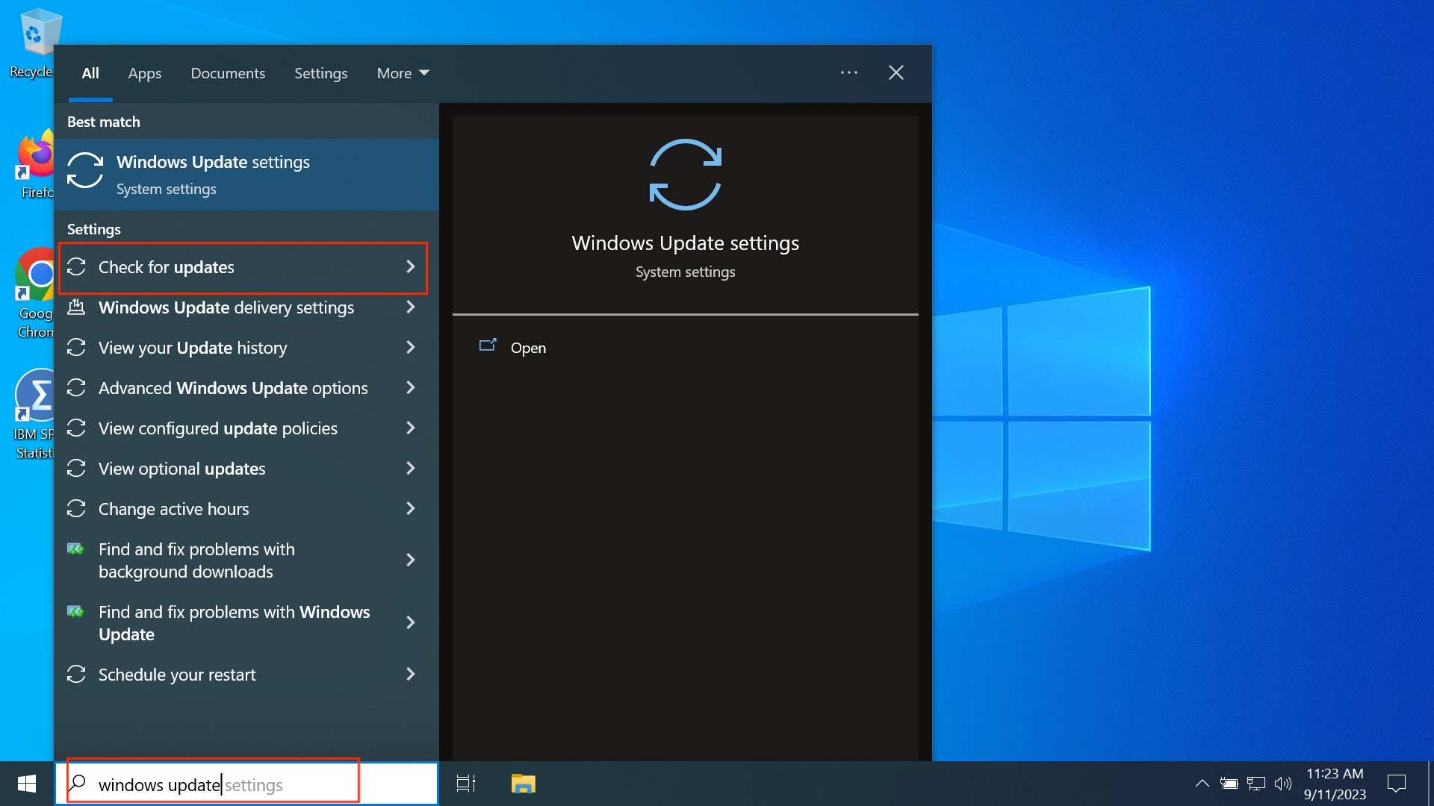The width and height of the screenshot is (1434, 806).
Task: Select the All tab in search results
Action: pyautogui.click(x=90, y=73)
